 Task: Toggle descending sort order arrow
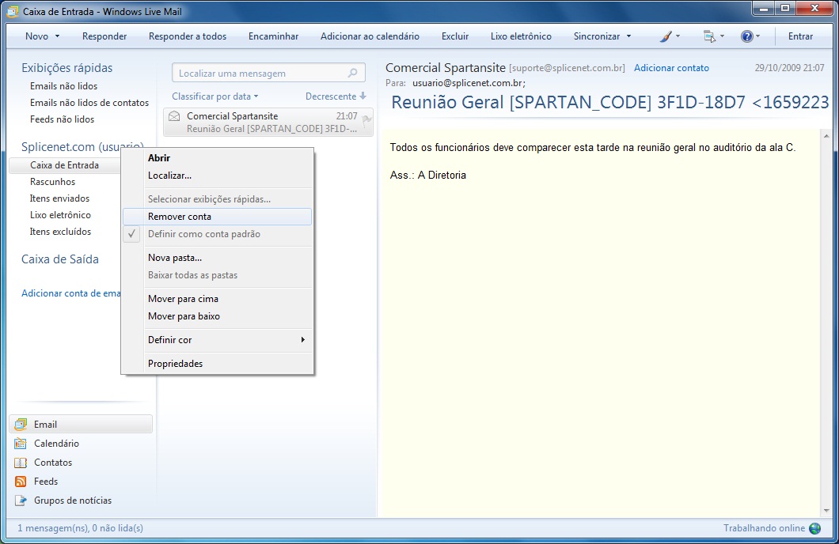[363, 96]
